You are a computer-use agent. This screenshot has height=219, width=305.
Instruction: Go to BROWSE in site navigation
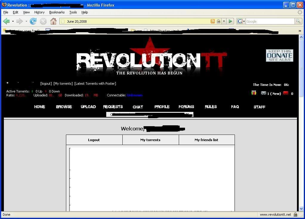(64, 107)
